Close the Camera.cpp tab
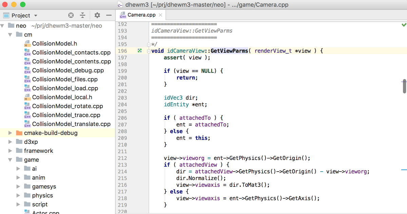 pos(160,15)
